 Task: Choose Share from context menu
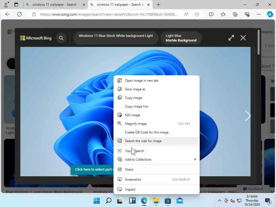[x=157, y=169]
